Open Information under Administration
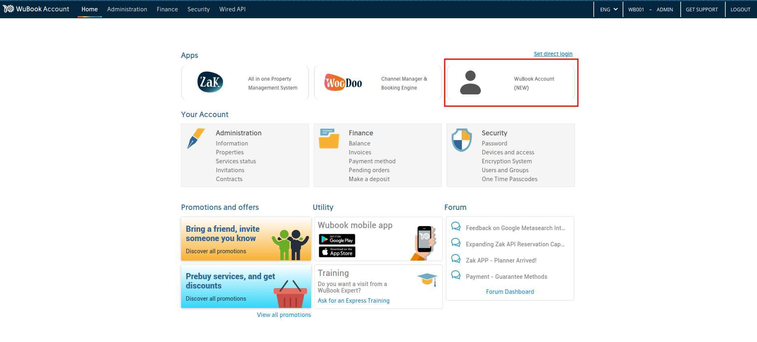 232,143
